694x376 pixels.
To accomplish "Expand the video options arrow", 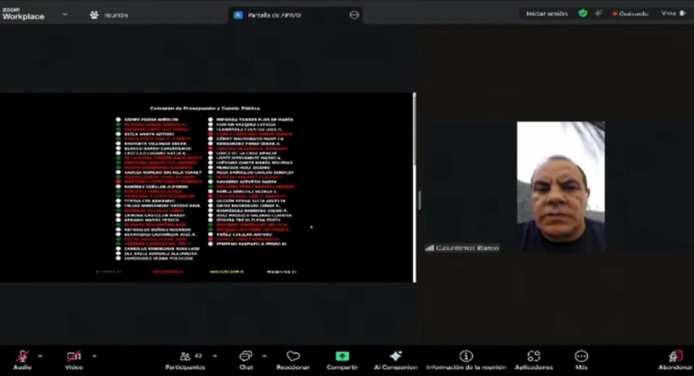I will 94,355.
